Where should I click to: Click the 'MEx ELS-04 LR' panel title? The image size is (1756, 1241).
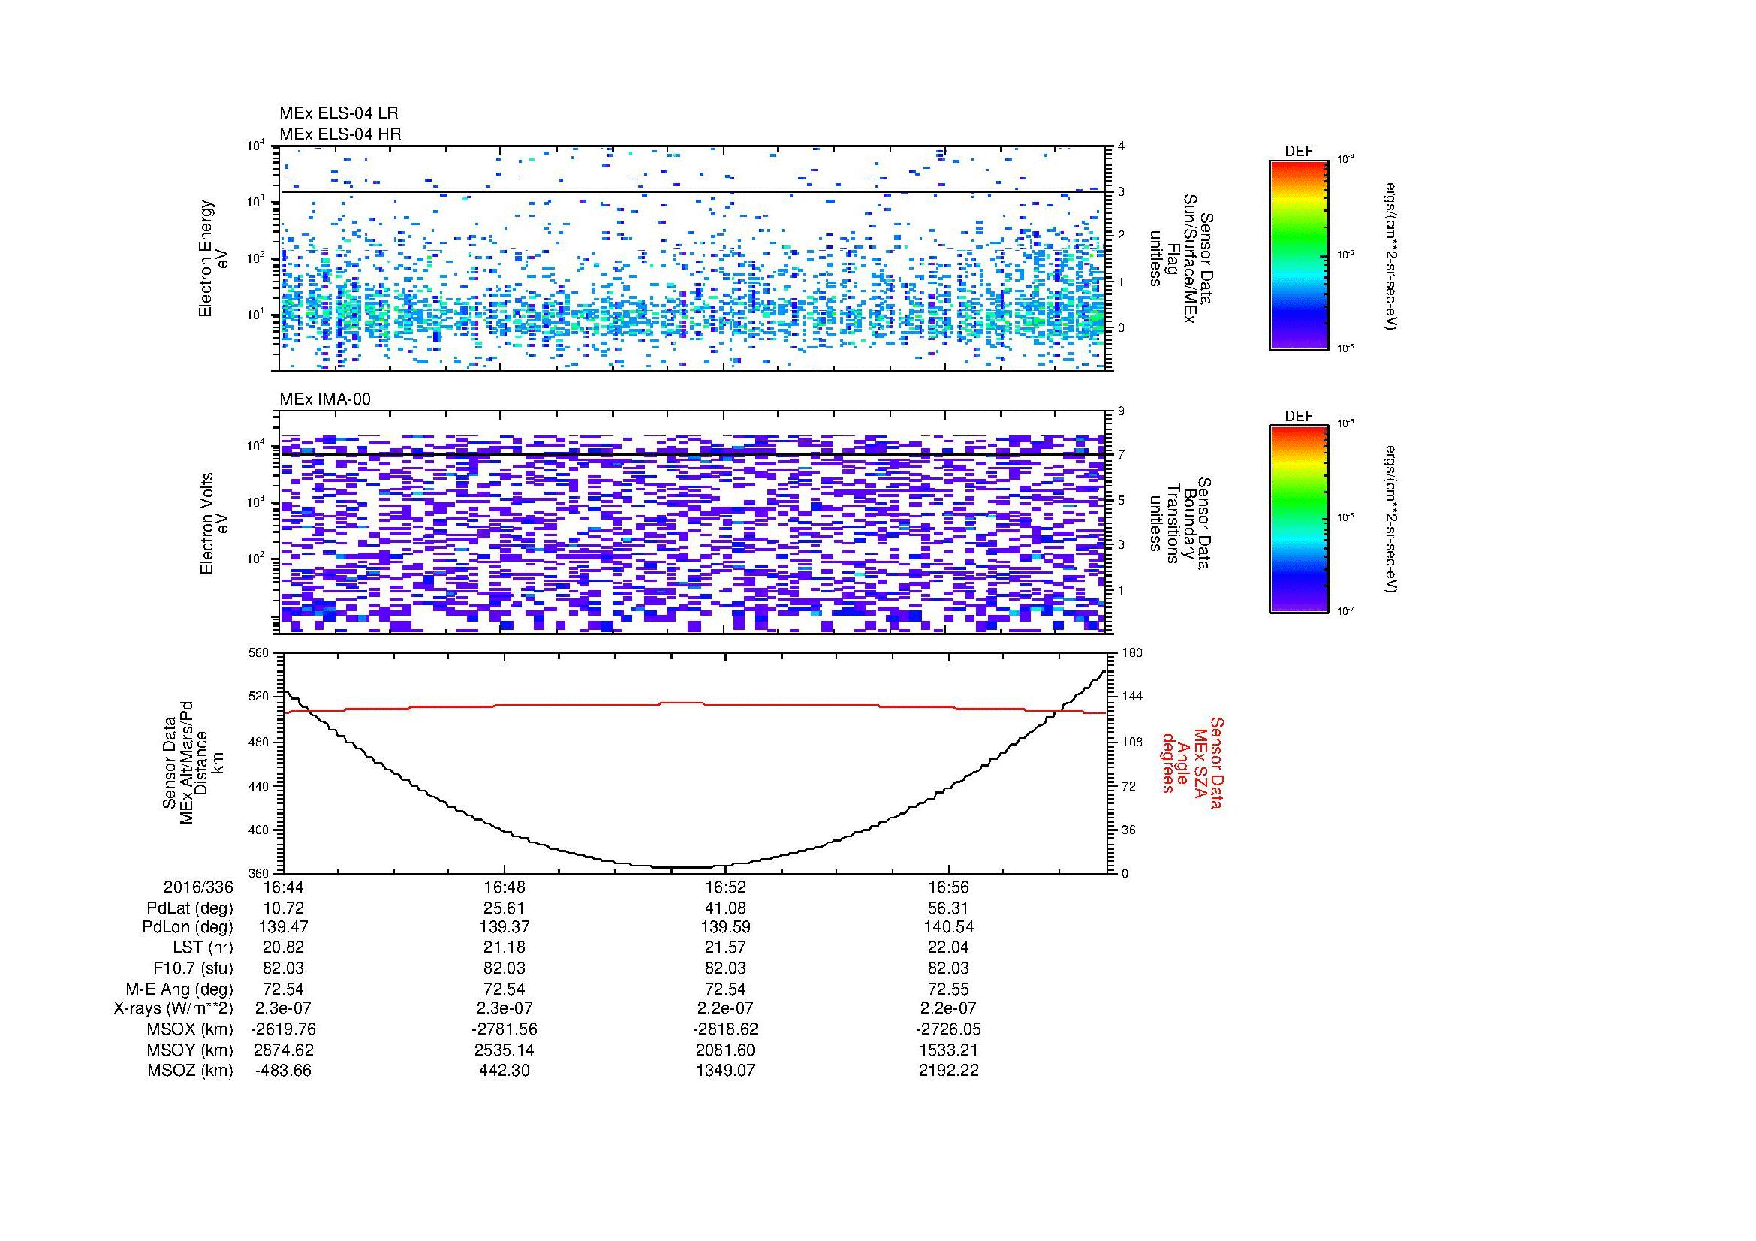[339, 113]
